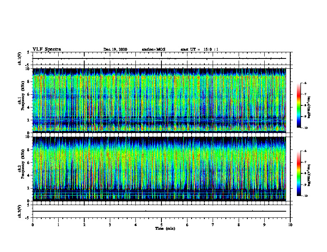Click time-axis tick label "0" at bottom
The image size is (327, 252).
(33, 225)
